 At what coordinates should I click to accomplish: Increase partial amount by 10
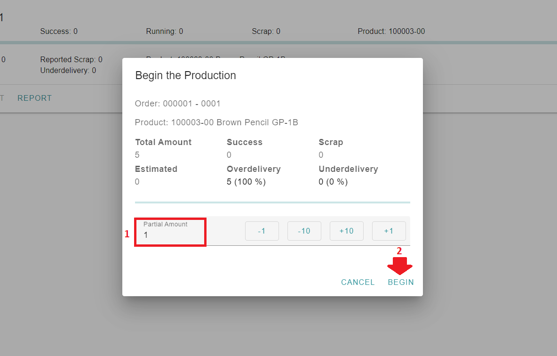click(x=346, y=231)
